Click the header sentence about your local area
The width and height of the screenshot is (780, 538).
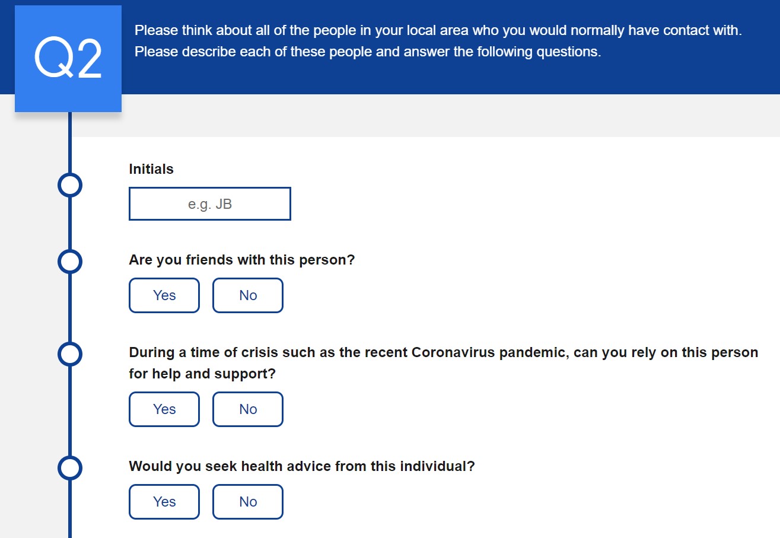click(438, 30)
